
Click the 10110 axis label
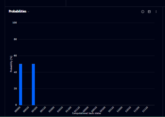111,109
